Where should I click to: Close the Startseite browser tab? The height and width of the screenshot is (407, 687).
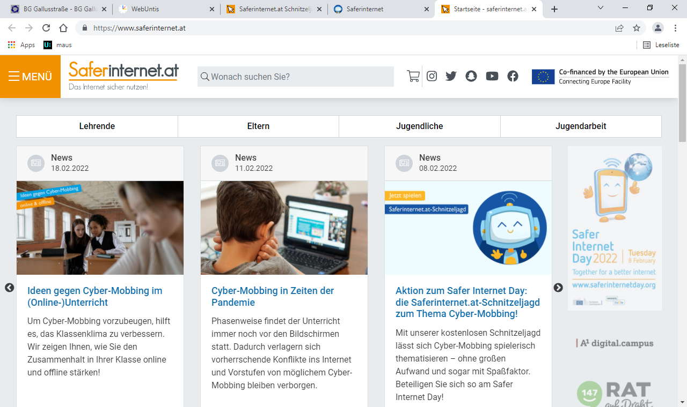535,9
